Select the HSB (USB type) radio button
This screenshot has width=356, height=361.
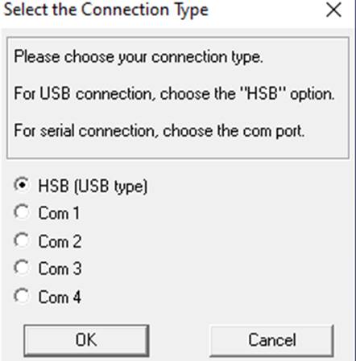[x=22, y=185]
